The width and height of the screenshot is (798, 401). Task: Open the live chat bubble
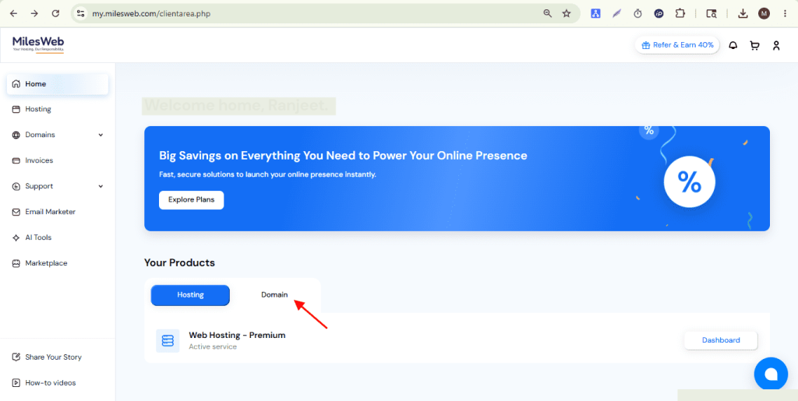(771, 374)
